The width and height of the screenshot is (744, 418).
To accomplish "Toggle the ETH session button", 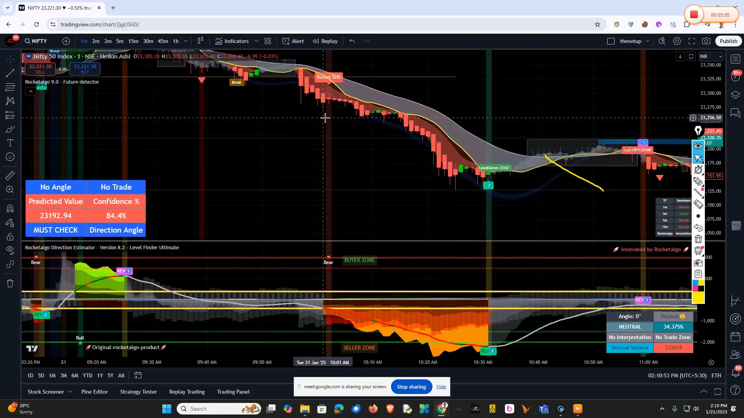I will [716, 375].
